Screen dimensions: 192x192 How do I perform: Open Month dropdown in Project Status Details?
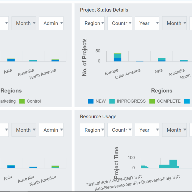[x=174, y=23]
